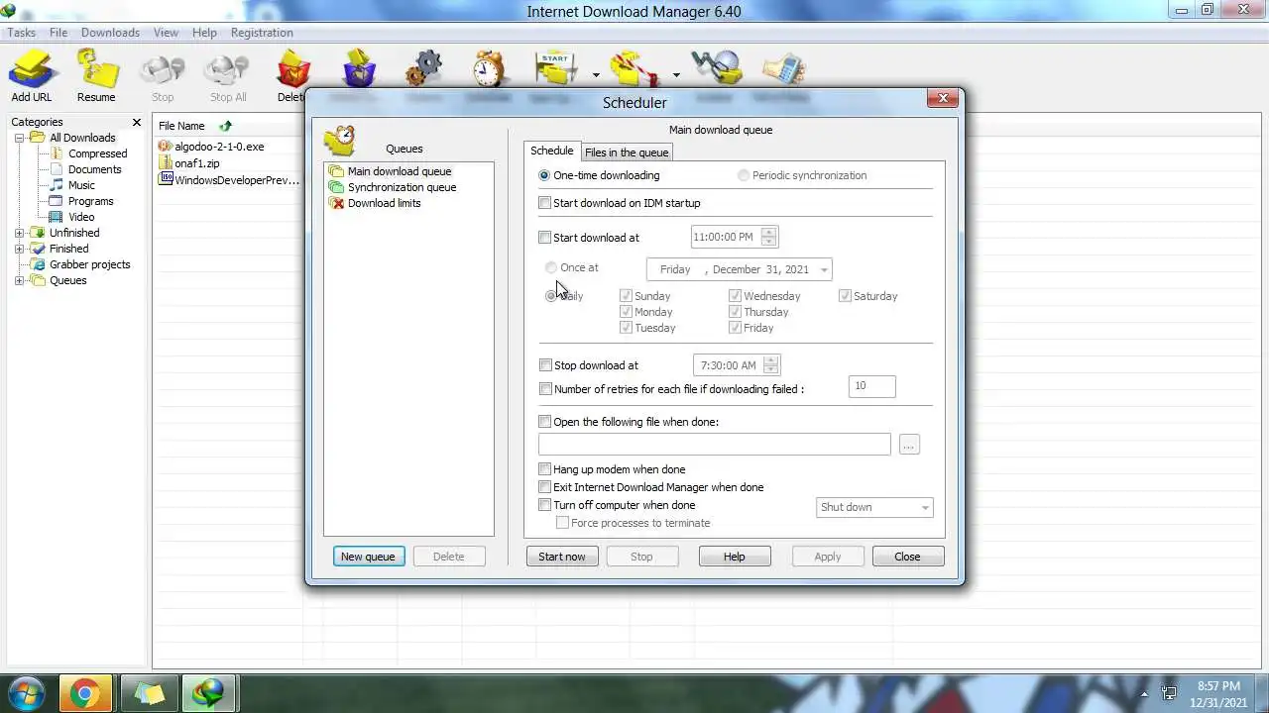Close the Categories panel with the X
This screenshot has width=1269, height=713.
point(137,122)
